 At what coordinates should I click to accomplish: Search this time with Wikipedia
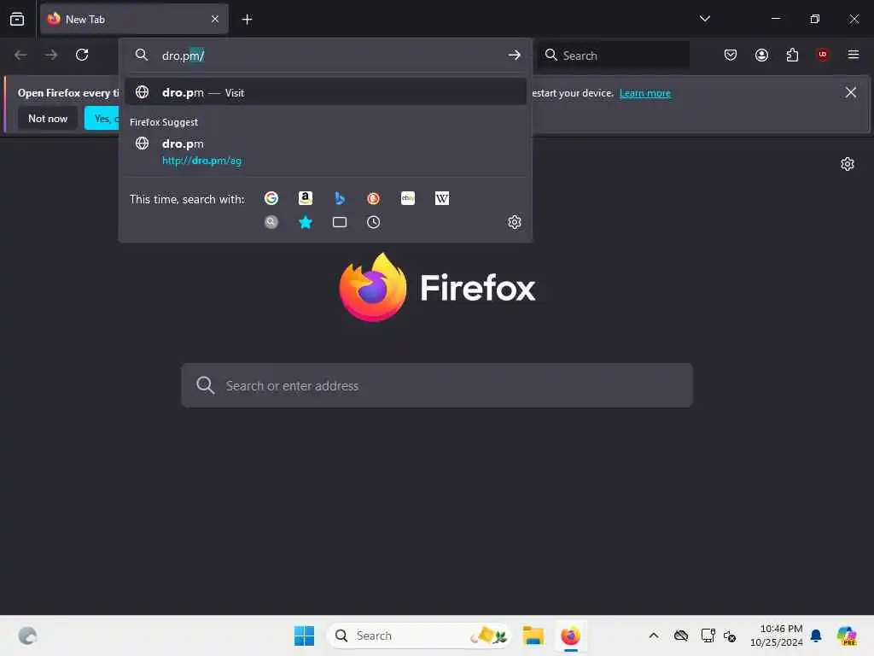coord(442,198)
